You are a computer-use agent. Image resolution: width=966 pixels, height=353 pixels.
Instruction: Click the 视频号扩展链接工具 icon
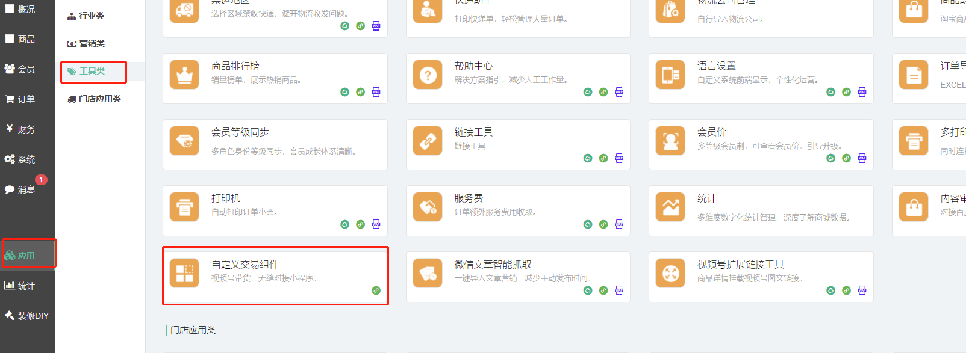670,274
